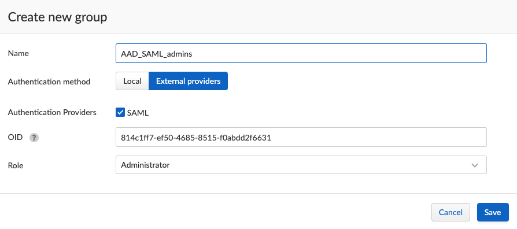Image resolution: width=517 pixels, height=229 pixels.
Task: Click the Name input field
Action: pyautogui.click(x=301, y=53)
